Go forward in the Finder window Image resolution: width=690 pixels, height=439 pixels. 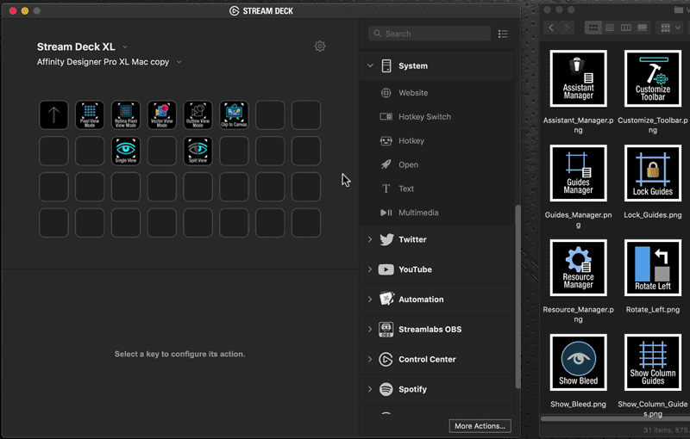tap(567, 28)
